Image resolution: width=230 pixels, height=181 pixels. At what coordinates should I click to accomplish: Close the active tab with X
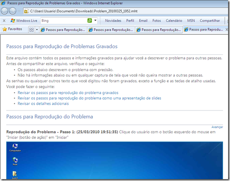point(227,30)
